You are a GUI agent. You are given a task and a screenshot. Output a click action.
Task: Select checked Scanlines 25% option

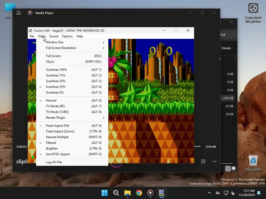click(x=72, y=87)
